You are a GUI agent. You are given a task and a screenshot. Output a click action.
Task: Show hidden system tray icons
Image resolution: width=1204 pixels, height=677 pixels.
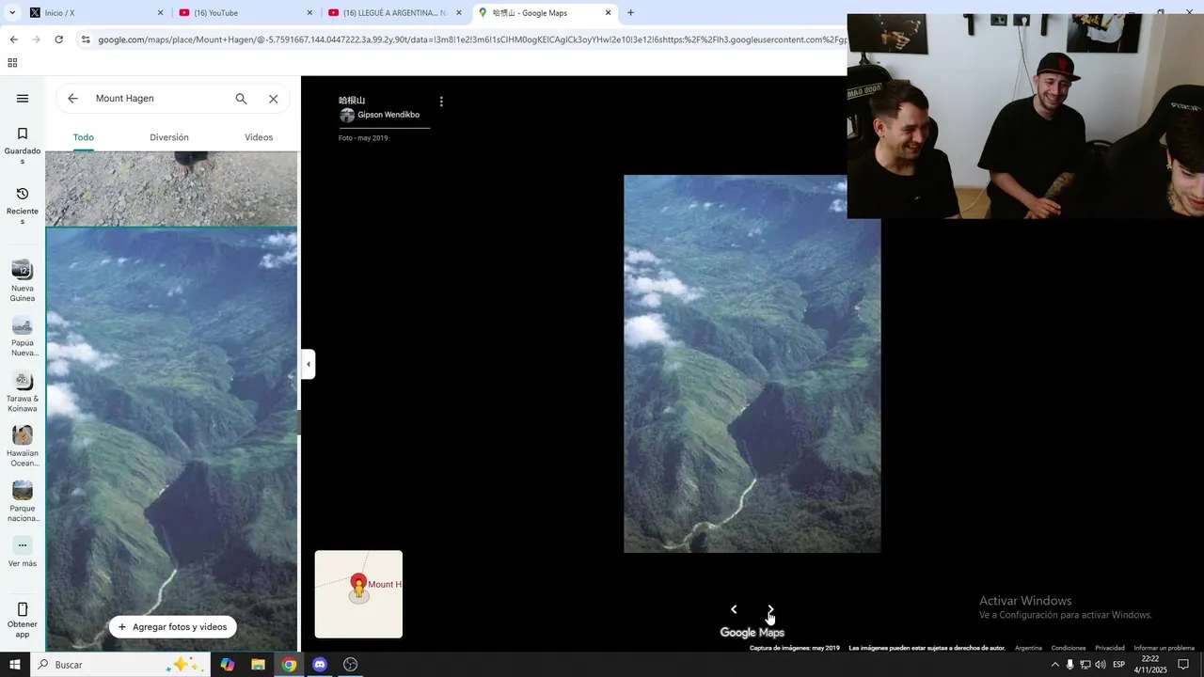click(x=1054, y=665)
